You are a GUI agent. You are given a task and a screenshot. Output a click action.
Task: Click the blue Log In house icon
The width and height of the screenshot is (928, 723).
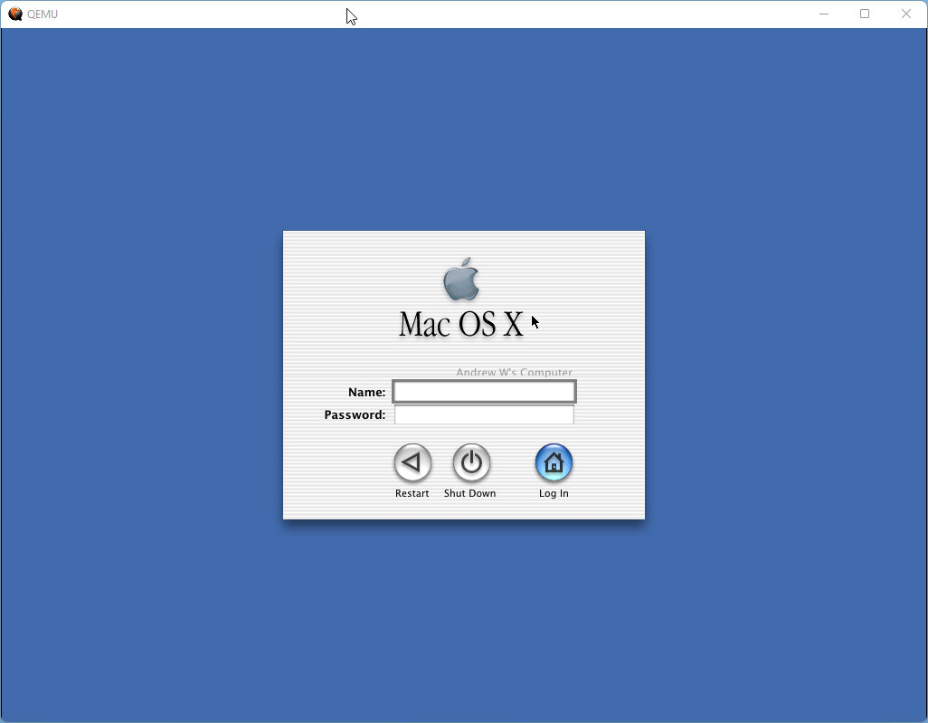(554, 463)
